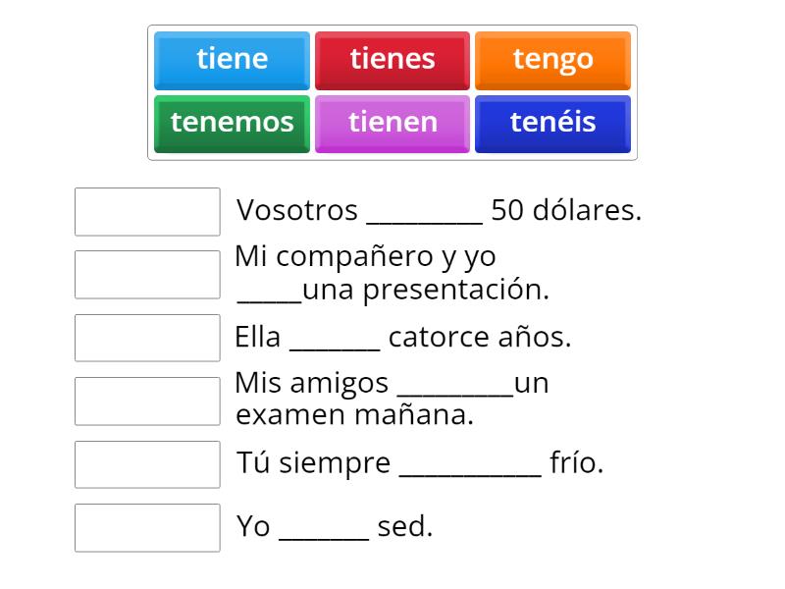Select the orange "tengo" word tile
785x589 pixels.
(x=553, y=59)
